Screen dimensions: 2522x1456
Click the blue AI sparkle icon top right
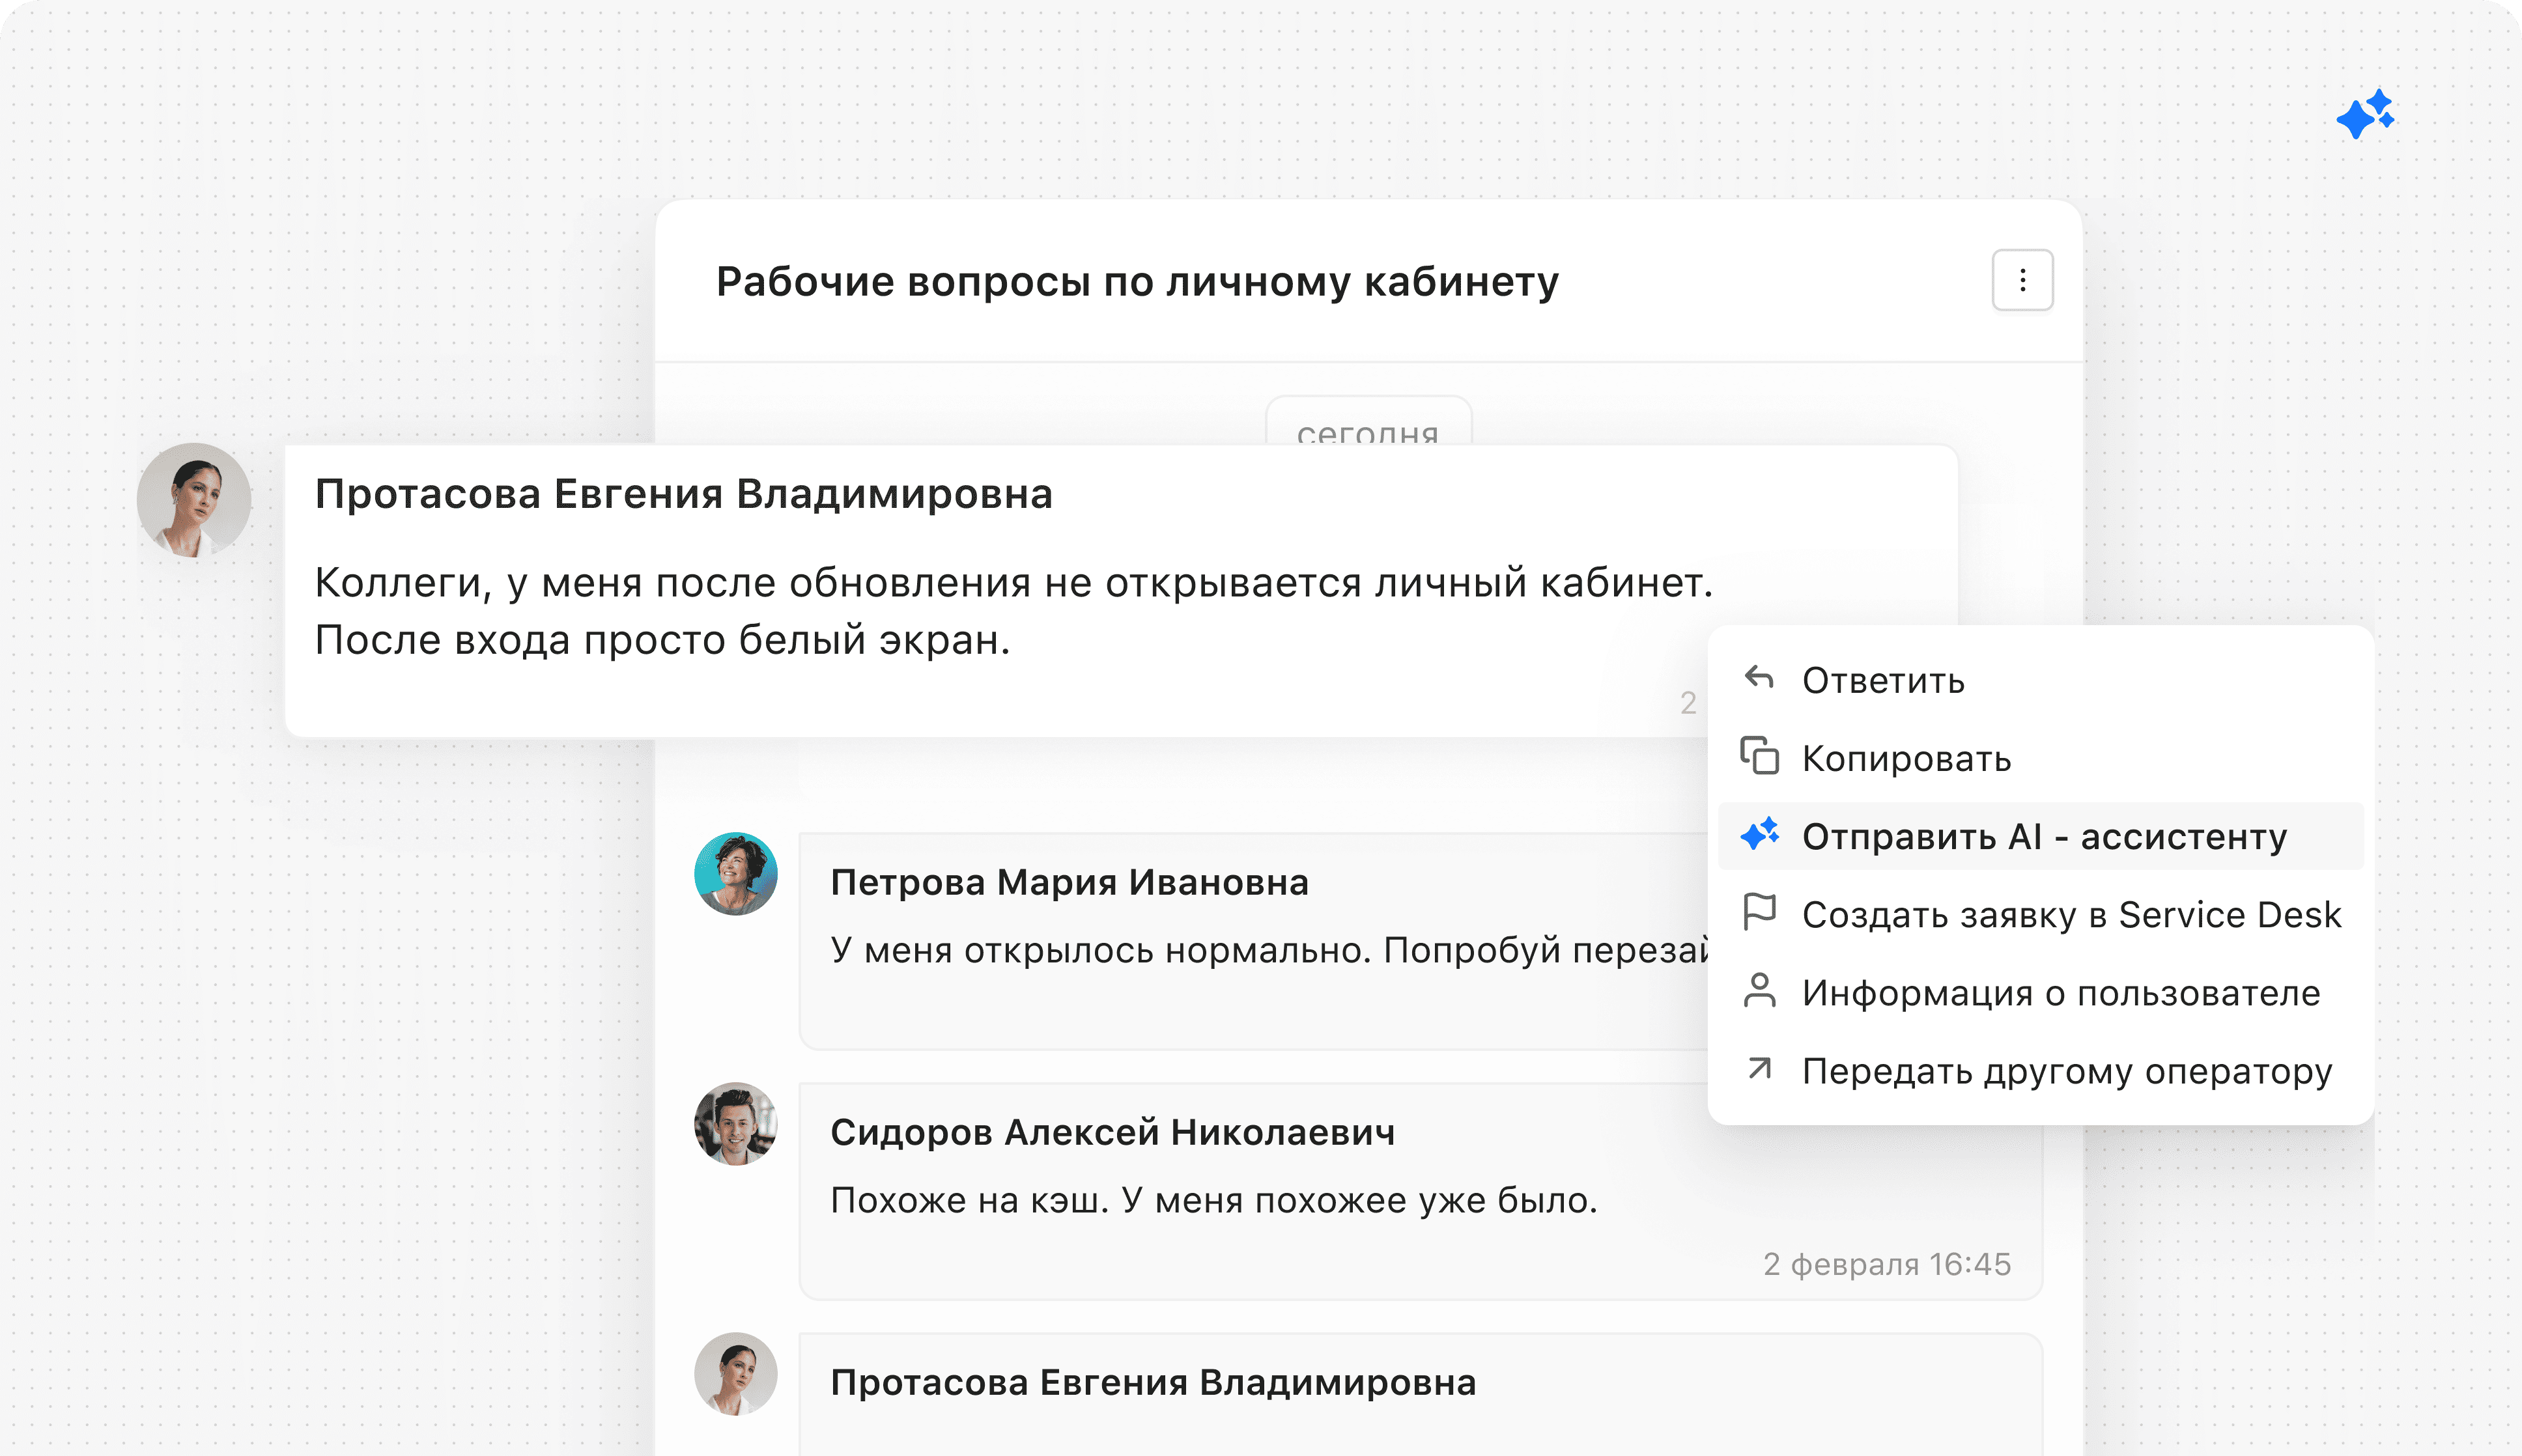(x=2365, y=115)
